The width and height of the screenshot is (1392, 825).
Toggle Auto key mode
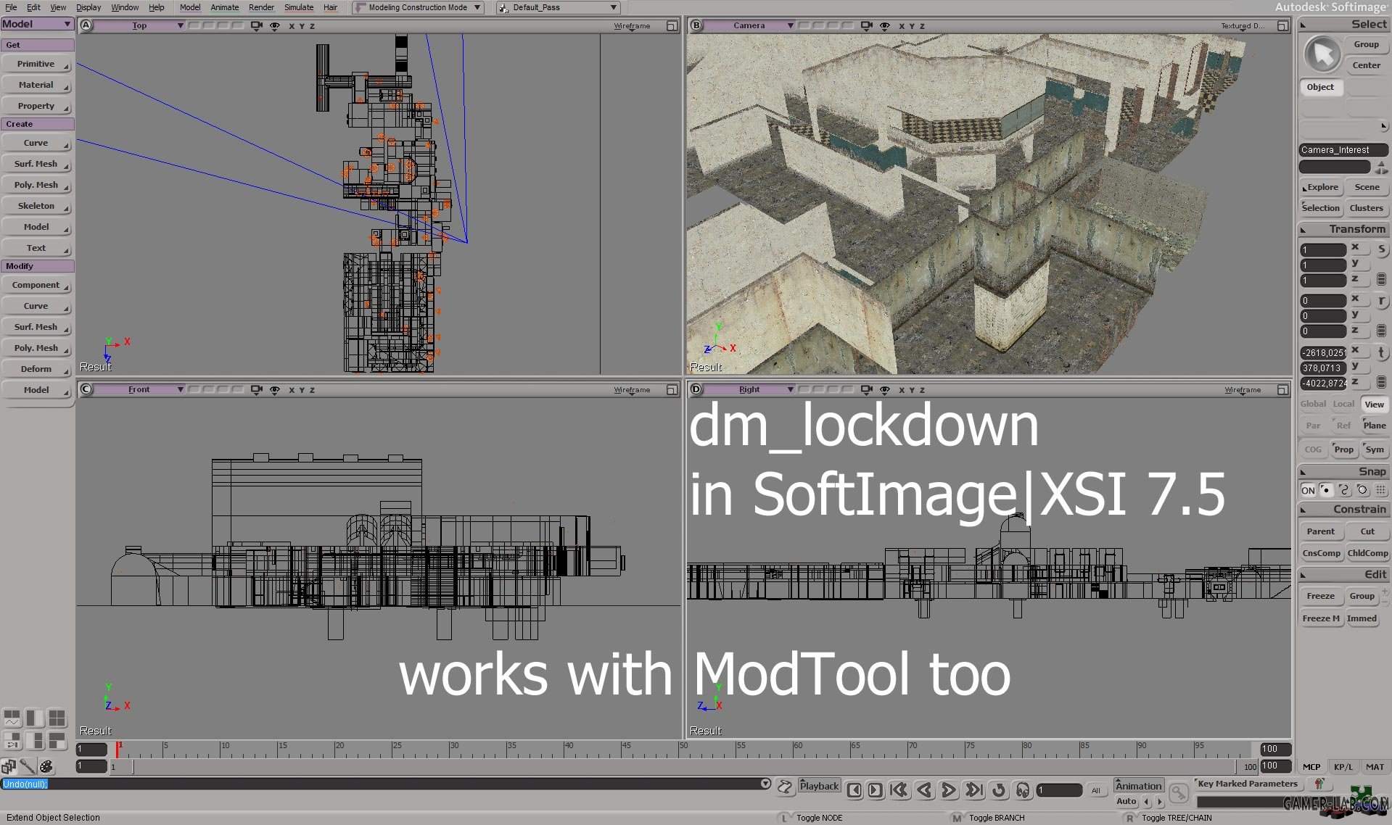point(1126,801)
